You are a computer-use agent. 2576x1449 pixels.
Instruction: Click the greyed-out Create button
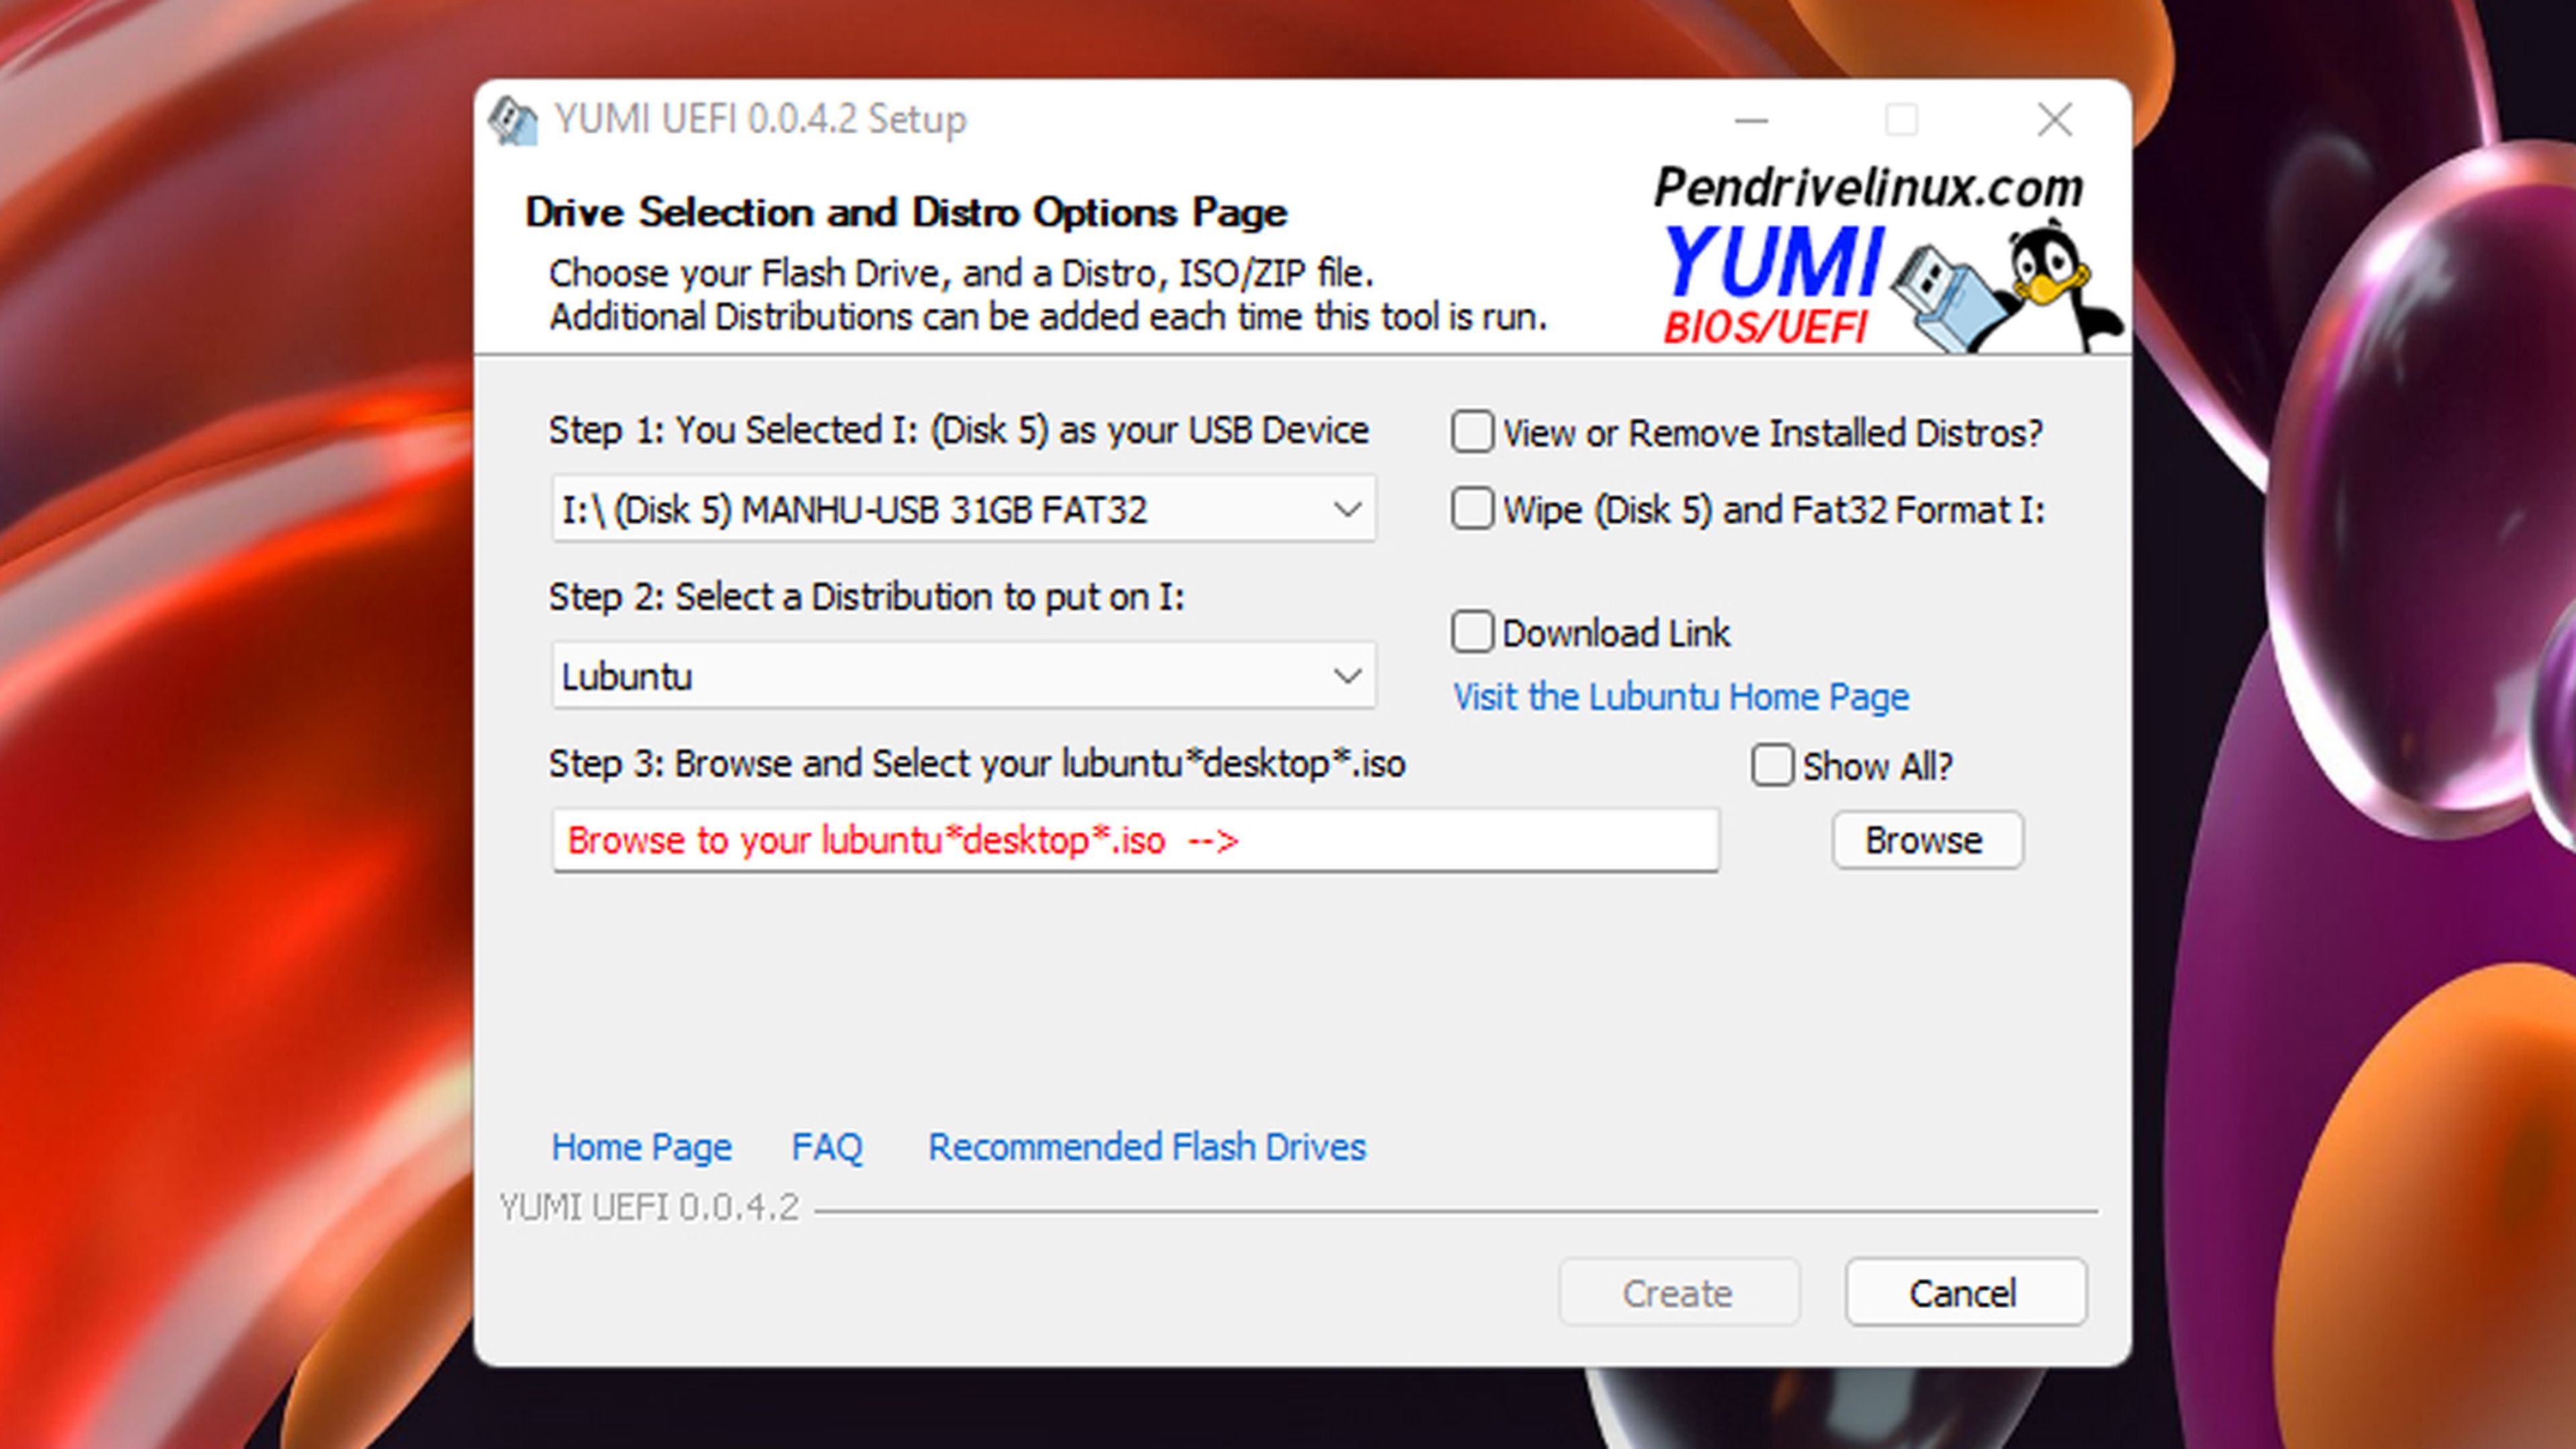[1679, 1293]
